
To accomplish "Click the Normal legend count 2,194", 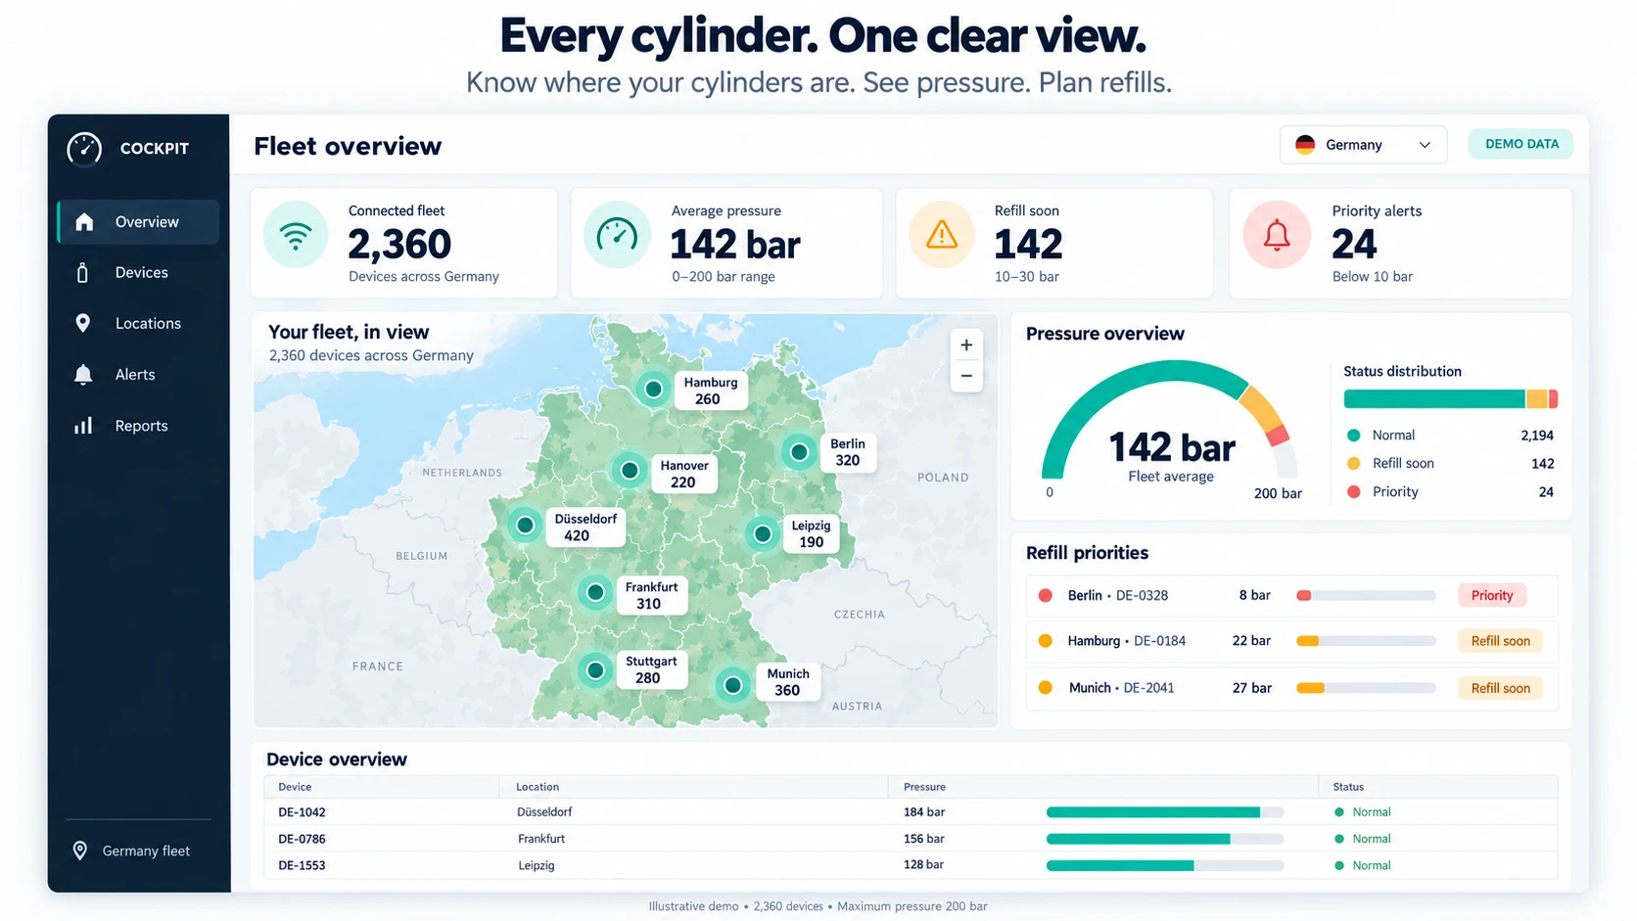I will point(1537,436).
